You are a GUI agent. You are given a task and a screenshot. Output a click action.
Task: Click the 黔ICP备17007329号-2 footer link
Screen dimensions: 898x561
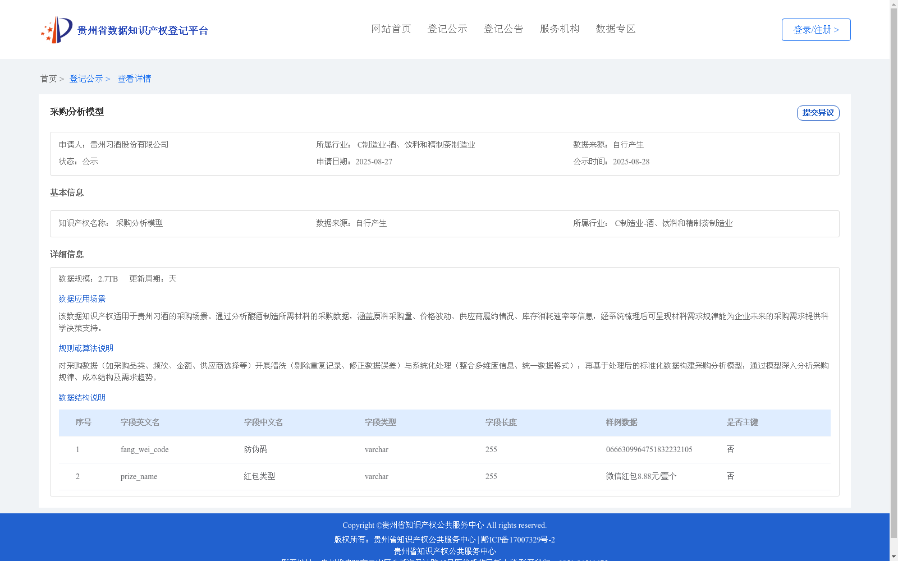click(518, 540)
